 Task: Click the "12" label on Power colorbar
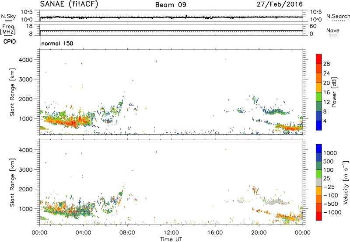[x=326, y=102]
